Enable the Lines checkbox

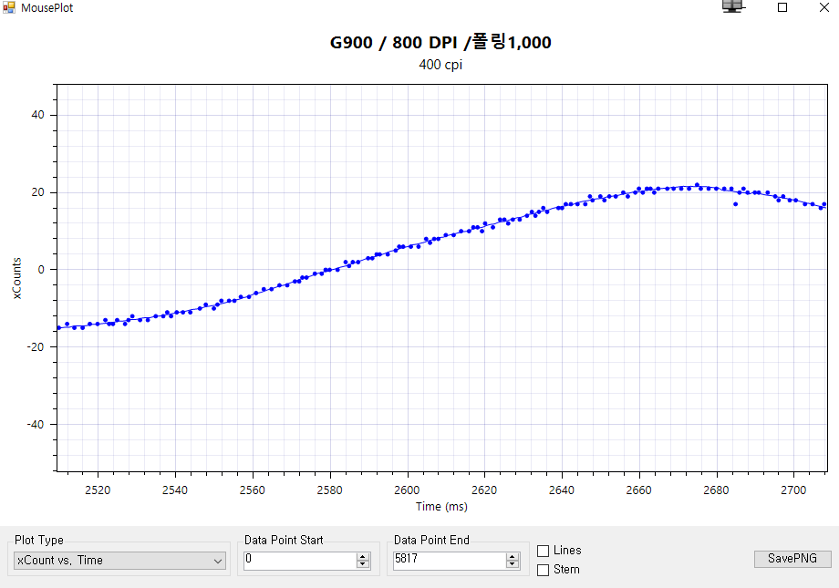(x=544, y=551)
